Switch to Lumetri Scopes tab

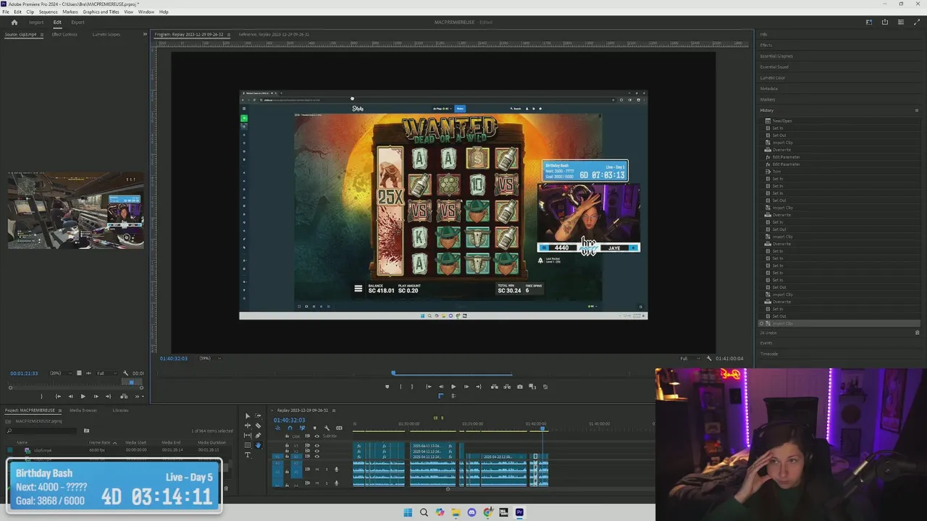(x=106, y=34)
